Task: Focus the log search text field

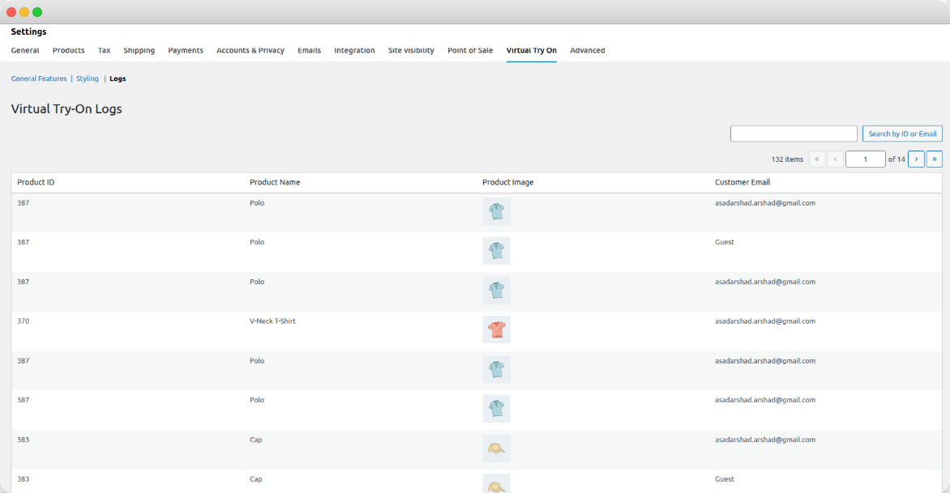Action: point(794,134)
